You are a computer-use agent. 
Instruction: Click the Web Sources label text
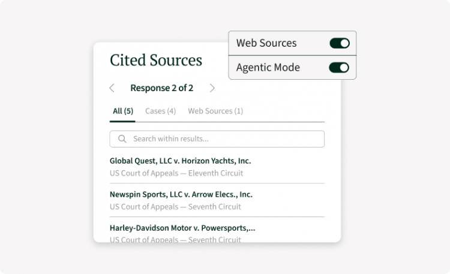pyautogui.click(x=266, y=43)
